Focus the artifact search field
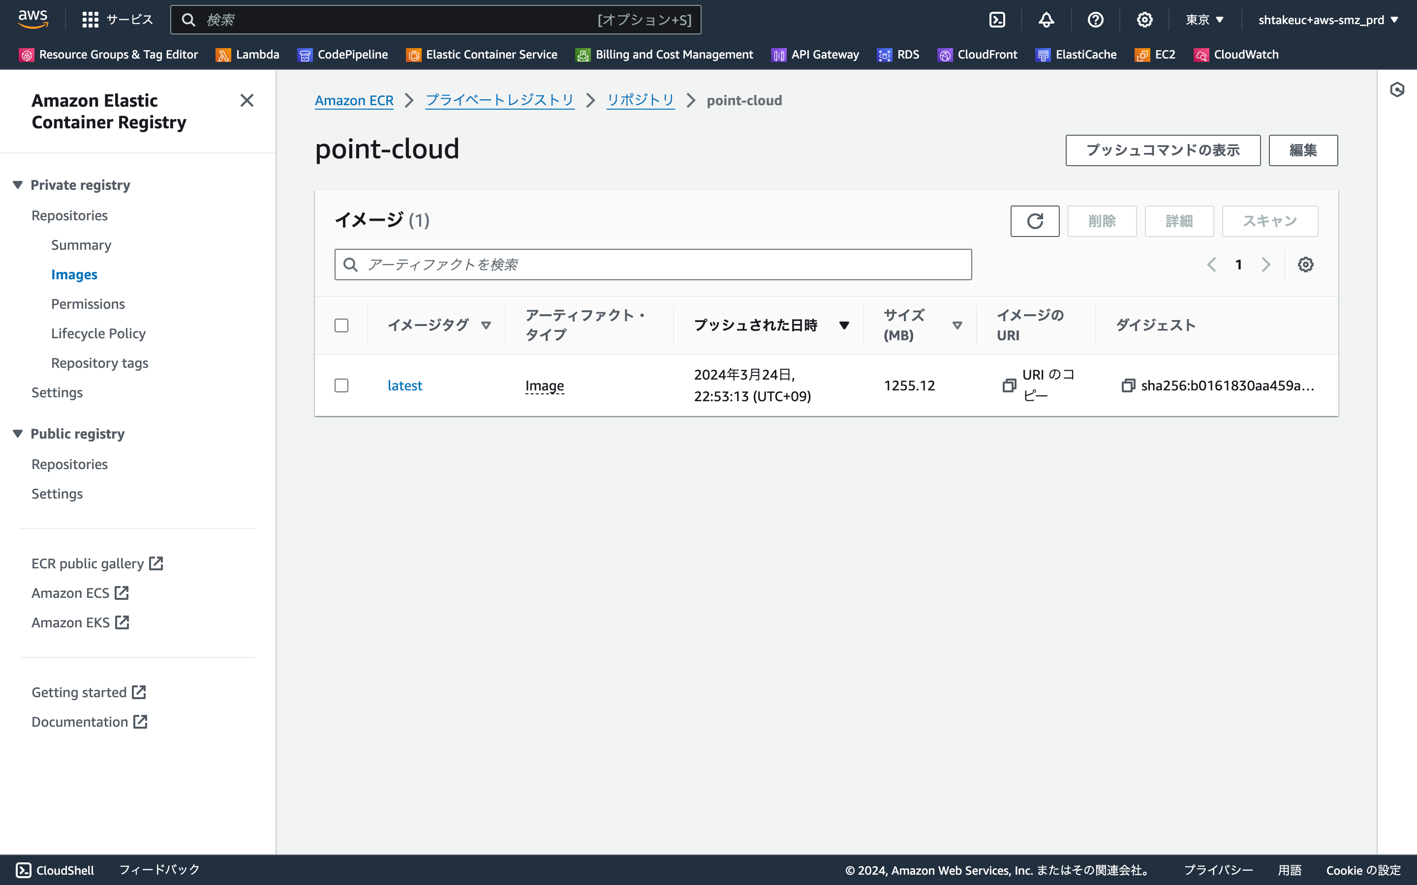 [x=653, y=265]
